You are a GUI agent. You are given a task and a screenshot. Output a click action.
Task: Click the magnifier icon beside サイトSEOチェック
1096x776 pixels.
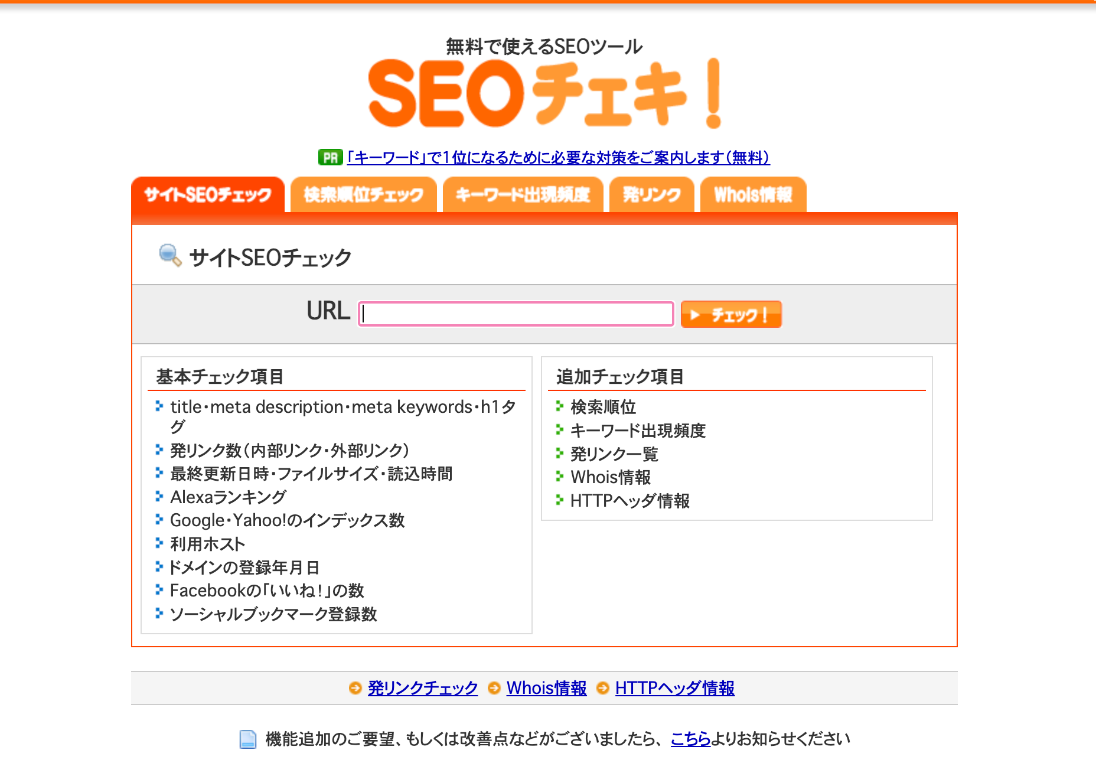(170, 255)
